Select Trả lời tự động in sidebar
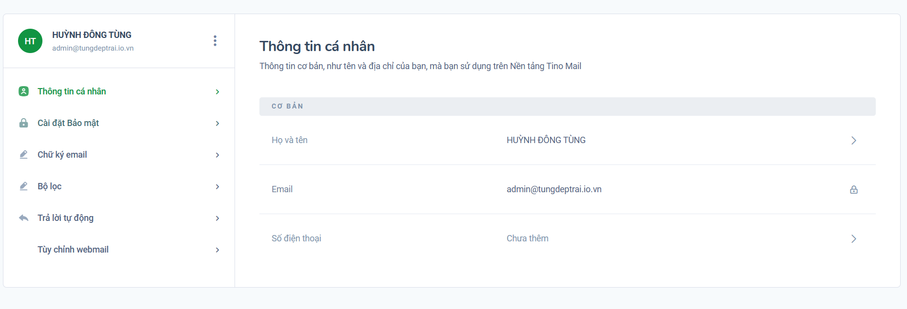Image resolution: width=907 pixels, height=309 pixels. (66, 218)
